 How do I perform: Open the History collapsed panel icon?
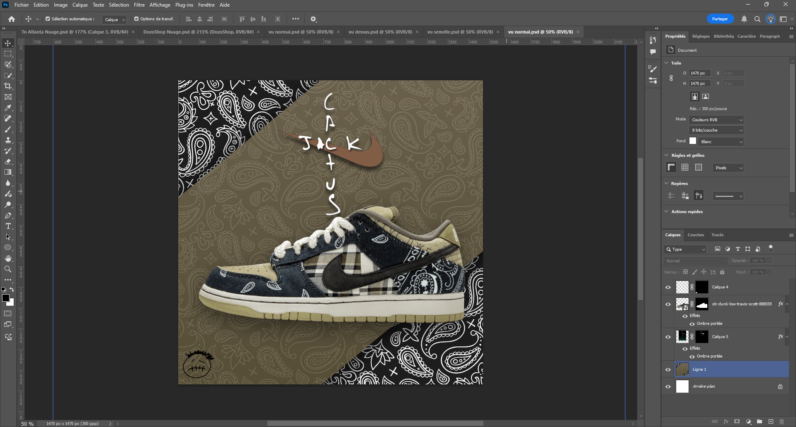[653, 40]
